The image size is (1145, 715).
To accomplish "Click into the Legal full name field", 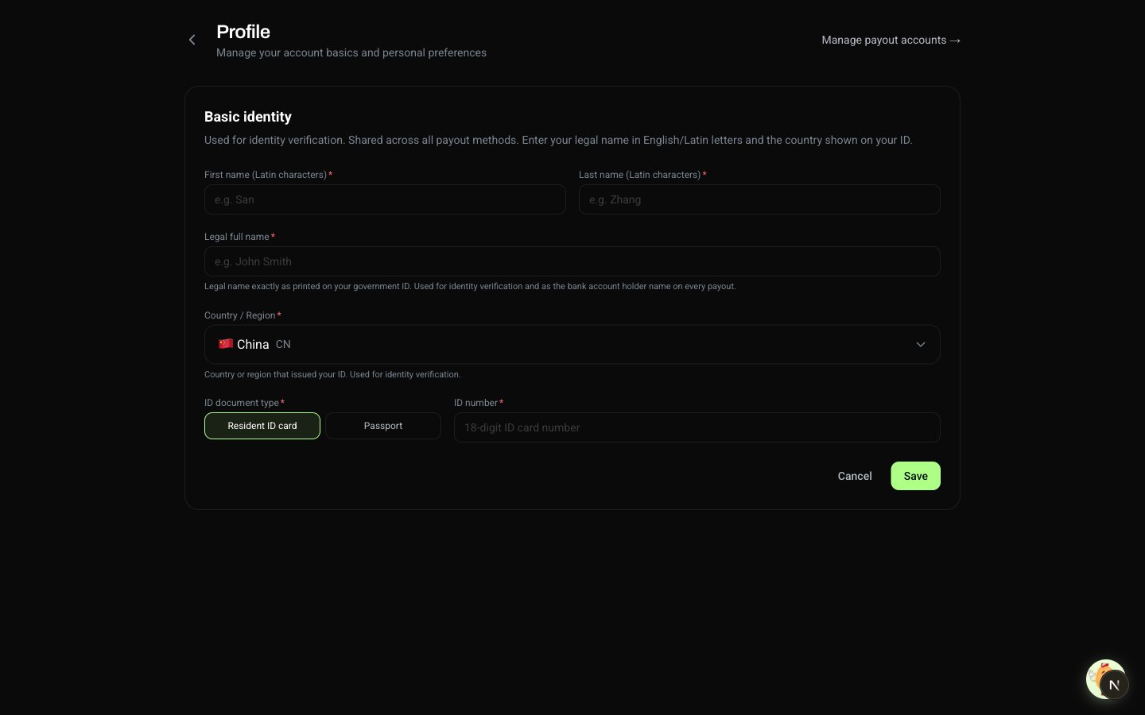I will (572, 261).
